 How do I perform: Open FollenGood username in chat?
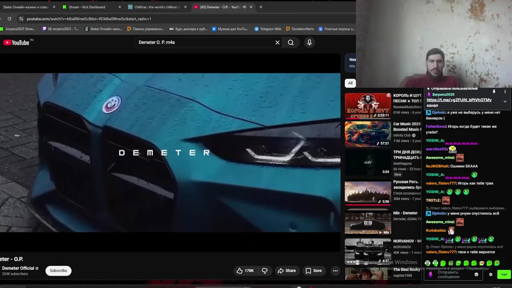pyautogui.click(x=436, y=126)
